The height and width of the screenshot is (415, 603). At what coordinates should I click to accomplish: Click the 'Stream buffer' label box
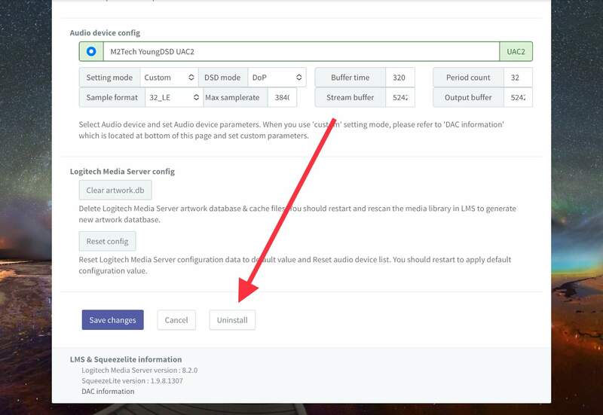click(x=350, y=97)
